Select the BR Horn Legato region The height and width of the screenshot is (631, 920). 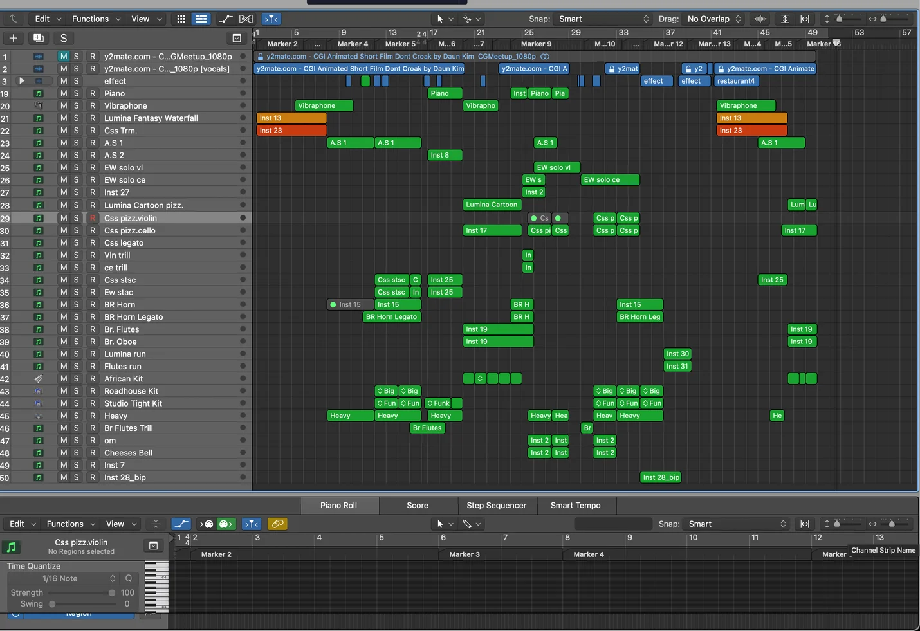click(x=392, y=316)
